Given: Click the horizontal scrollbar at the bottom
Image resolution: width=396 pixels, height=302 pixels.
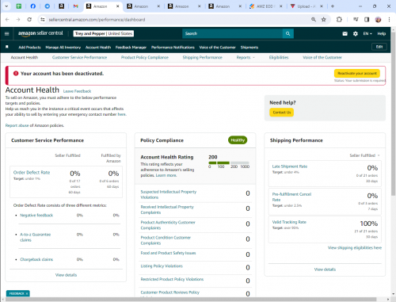Looking at the screenshot, I should 192,300.
